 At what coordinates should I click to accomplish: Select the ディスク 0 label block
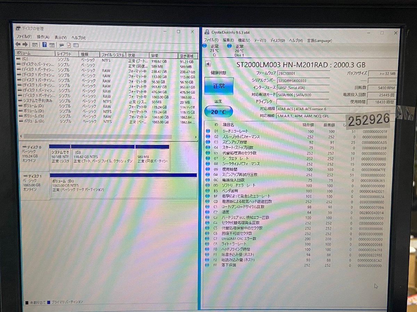pyautogui.click(x=34, y=157)
